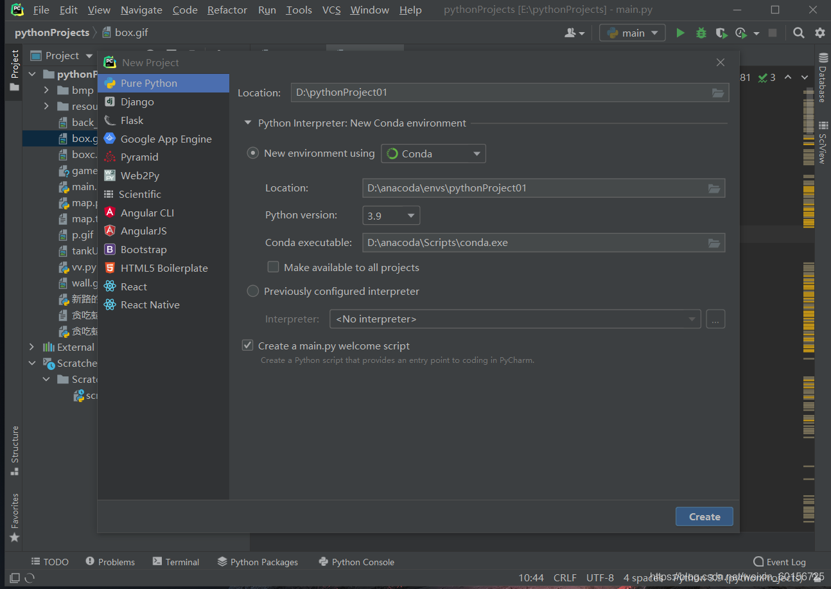Open Python Console tool window
Screen dimensions: 831x589
click(x=356, y=562)
